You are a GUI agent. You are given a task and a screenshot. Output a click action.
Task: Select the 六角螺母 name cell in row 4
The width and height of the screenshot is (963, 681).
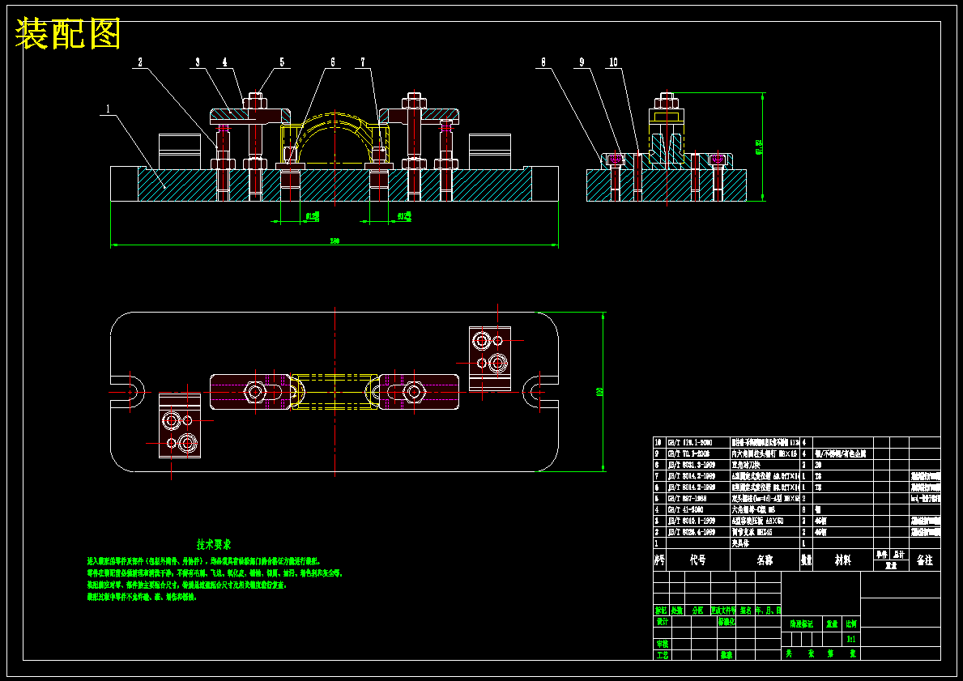753,509
